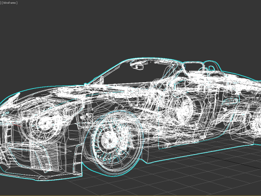Select the front wheel of the wireframe car
The width and height of the screenshot is (261, 196).
[114, 143]
